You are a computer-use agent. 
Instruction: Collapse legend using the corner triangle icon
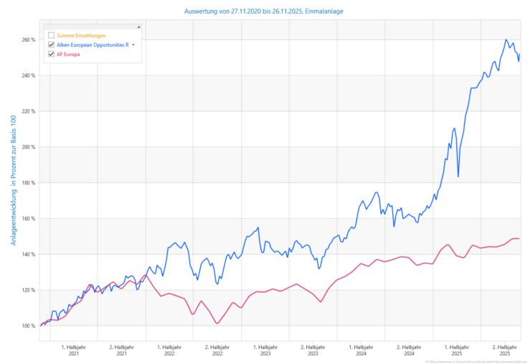tap(138, 27)
